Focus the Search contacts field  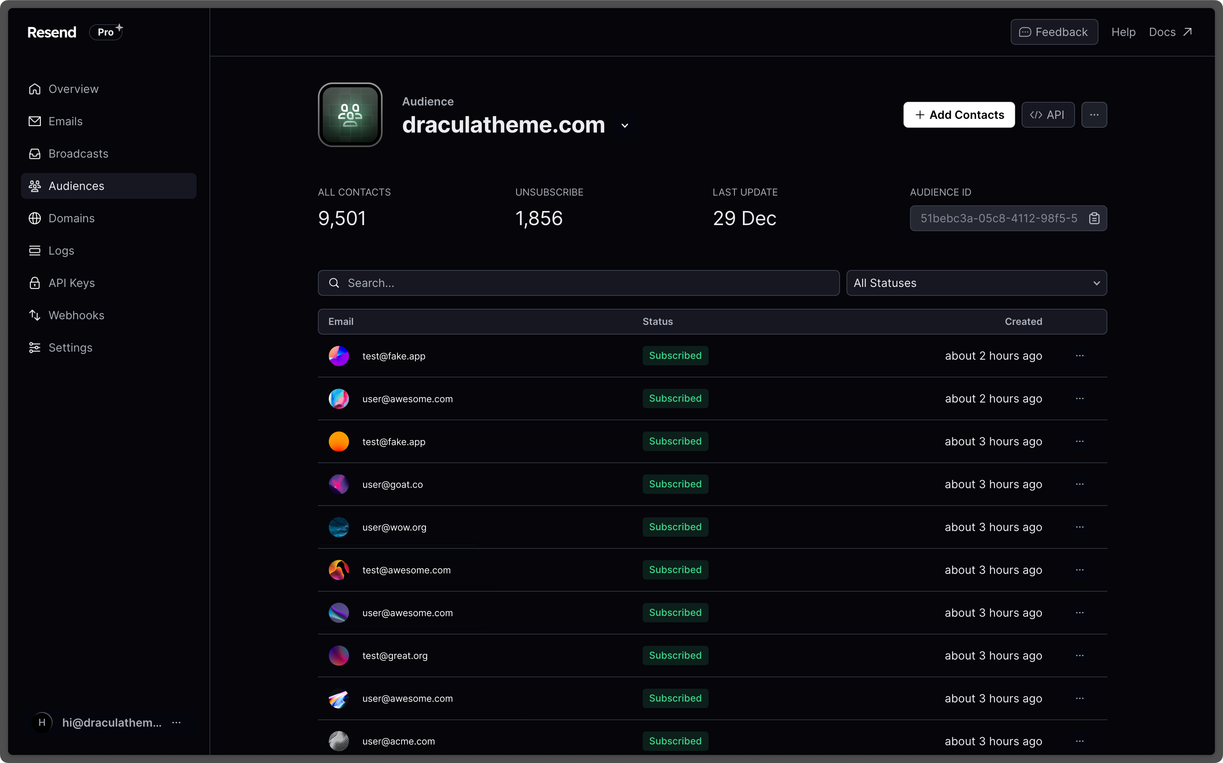click(x=578, y=283)
